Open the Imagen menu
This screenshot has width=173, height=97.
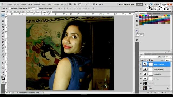[24, 4]
